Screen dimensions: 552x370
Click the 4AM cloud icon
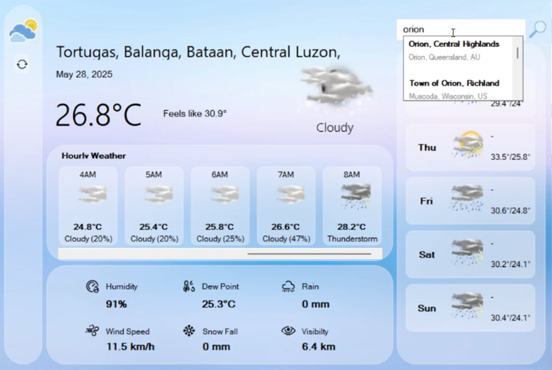93,194
